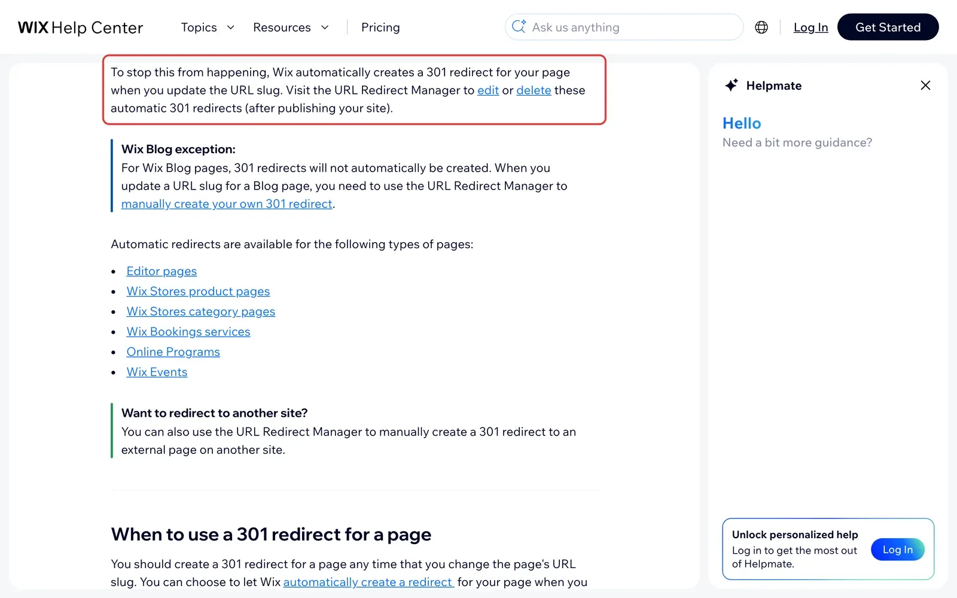Click the Hello greeting in Helpmate
This screenshot has height=598, width=957.
point(742,123)
